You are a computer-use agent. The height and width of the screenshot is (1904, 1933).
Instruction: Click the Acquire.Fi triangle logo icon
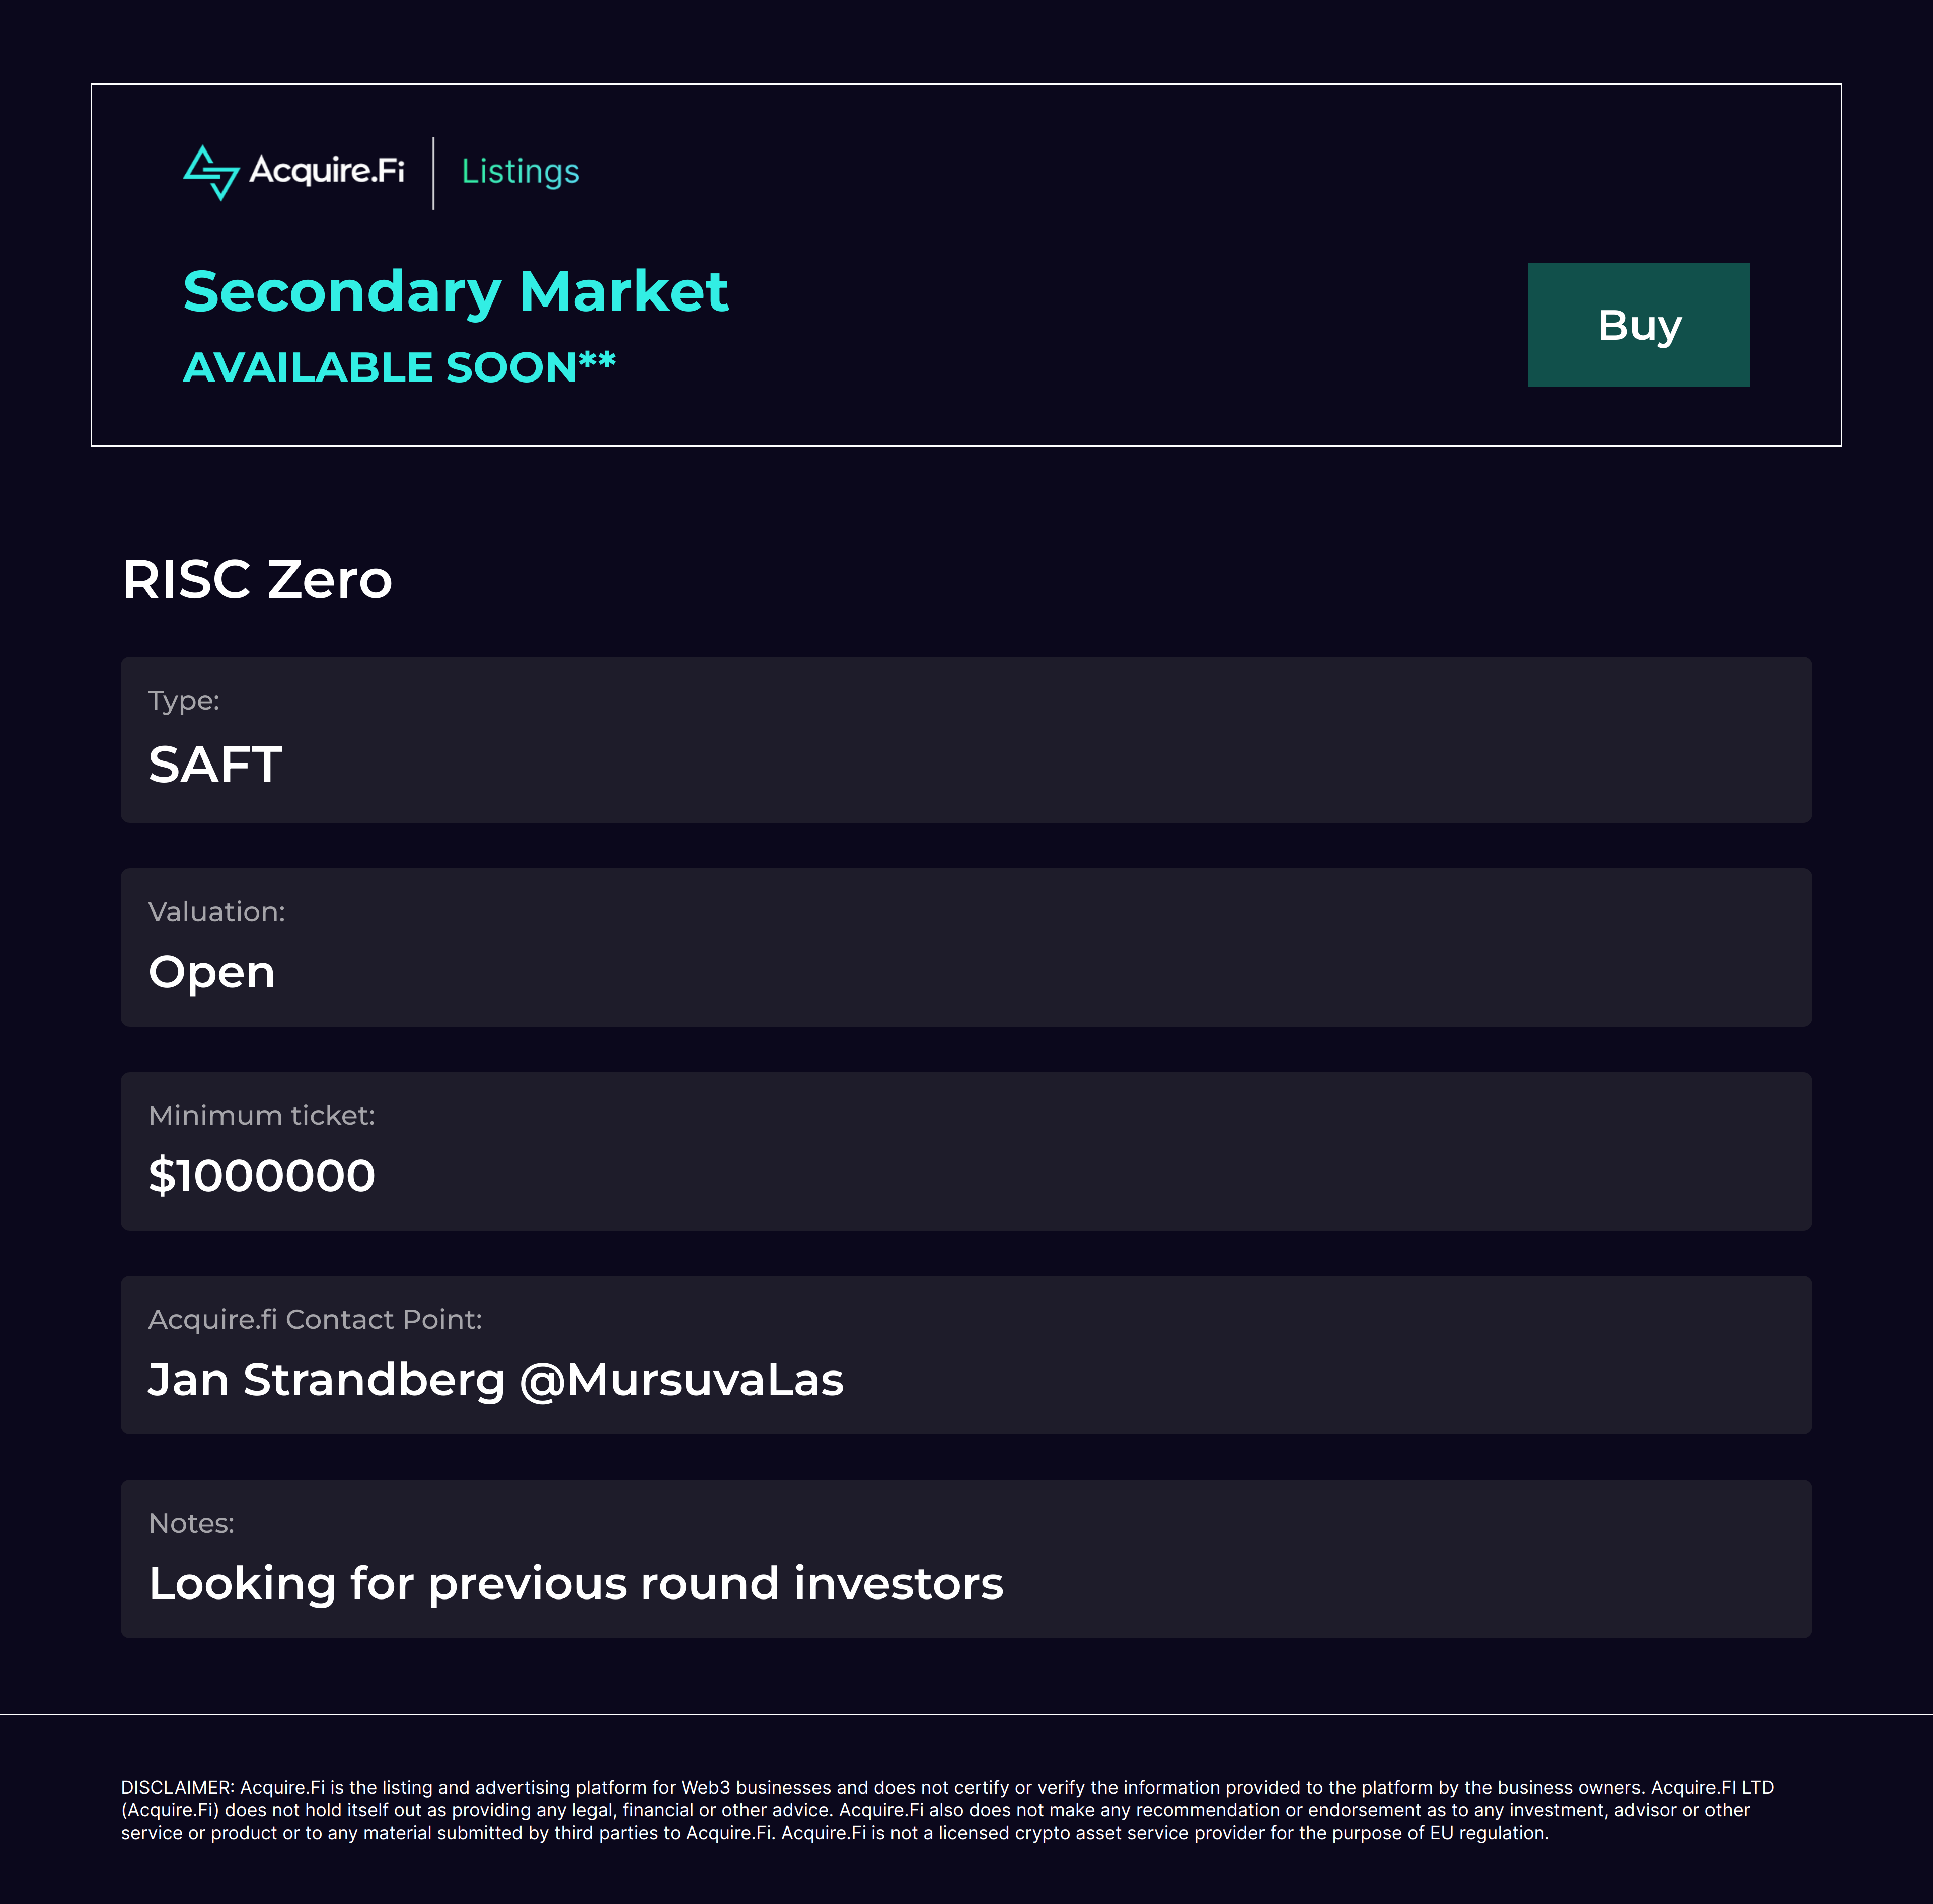tap(211, 172)
